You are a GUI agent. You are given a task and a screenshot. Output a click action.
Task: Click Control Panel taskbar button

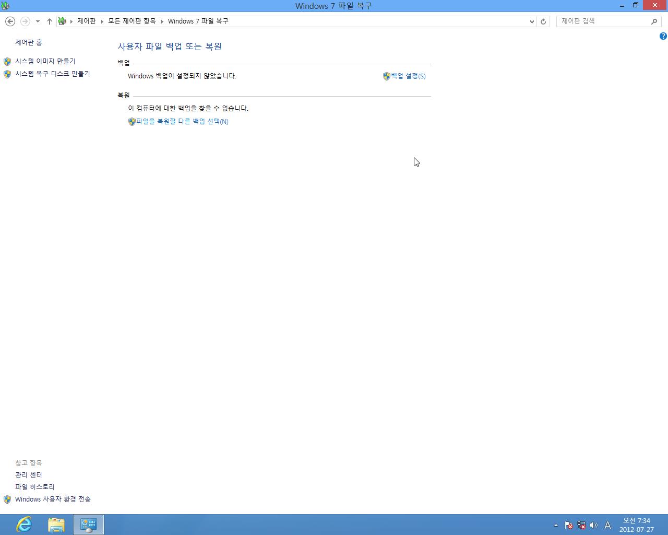click(89, 525)
